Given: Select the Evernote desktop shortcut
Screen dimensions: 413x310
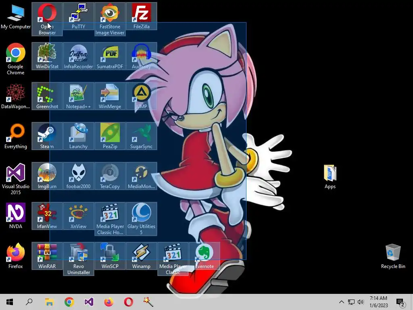Looking at the screenshot, I should (x=204, y=256).
